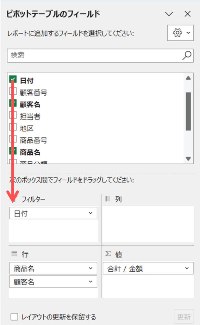Viewport: 200px width, 325px height.
Task: Collapse task pane options chevron
Action: (x=169, y=14)
